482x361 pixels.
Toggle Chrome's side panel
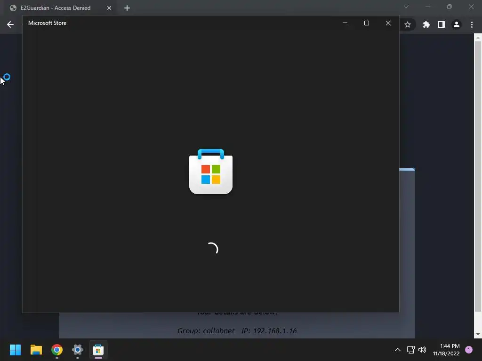442,24
